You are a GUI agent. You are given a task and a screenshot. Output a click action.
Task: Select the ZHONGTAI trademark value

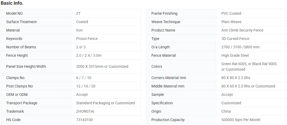pos(85,111)
